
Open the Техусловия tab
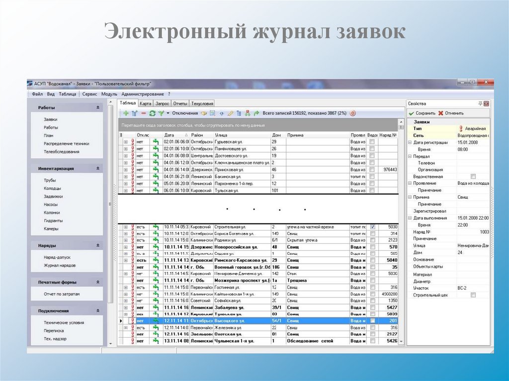[x=202, y=103]
